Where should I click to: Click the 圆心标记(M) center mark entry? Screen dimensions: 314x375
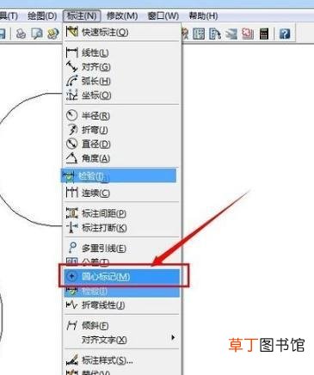[122, 276]
